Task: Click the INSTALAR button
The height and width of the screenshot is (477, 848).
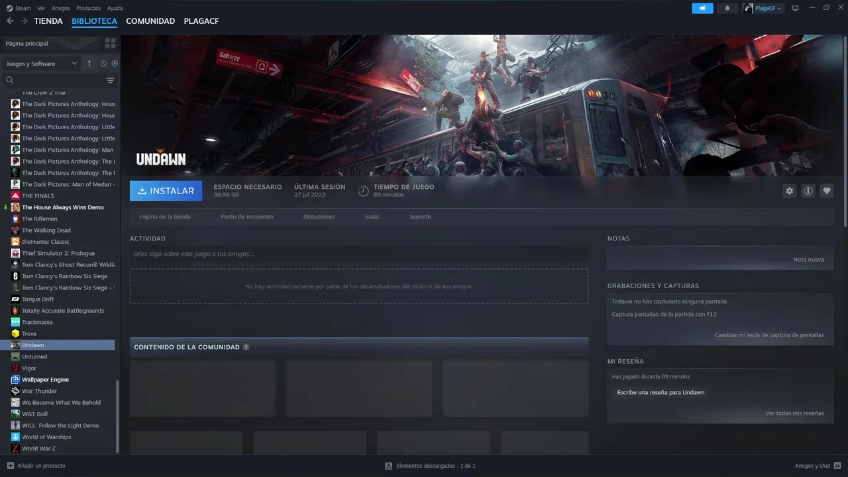Action: point(166,191)
